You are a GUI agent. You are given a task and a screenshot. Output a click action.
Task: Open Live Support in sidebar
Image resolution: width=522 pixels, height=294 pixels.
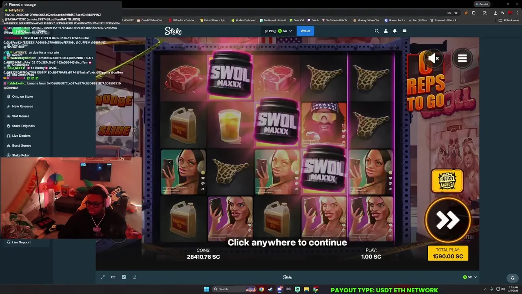coord(21,242)
